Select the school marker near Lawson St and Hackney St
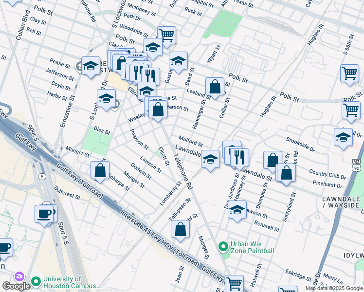Viewport: 364px width, 292px height. click(237, 212)
